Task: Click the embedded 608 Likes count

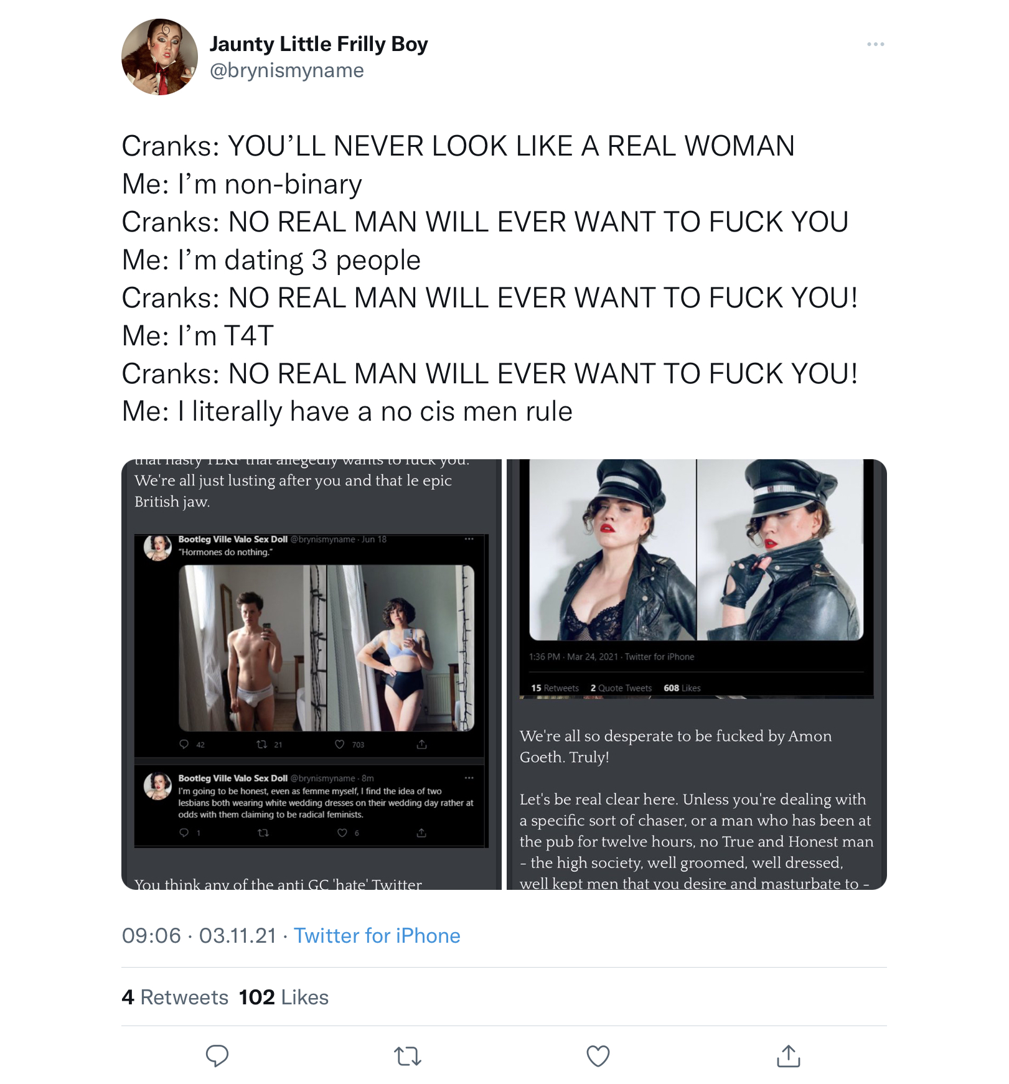Action: [x=682, y=688]
